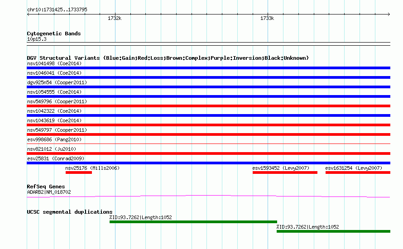Screen dimensions: 403x249
Task: Click the esv1593452 (Levy2007) label text
Action: pos(281,168)
